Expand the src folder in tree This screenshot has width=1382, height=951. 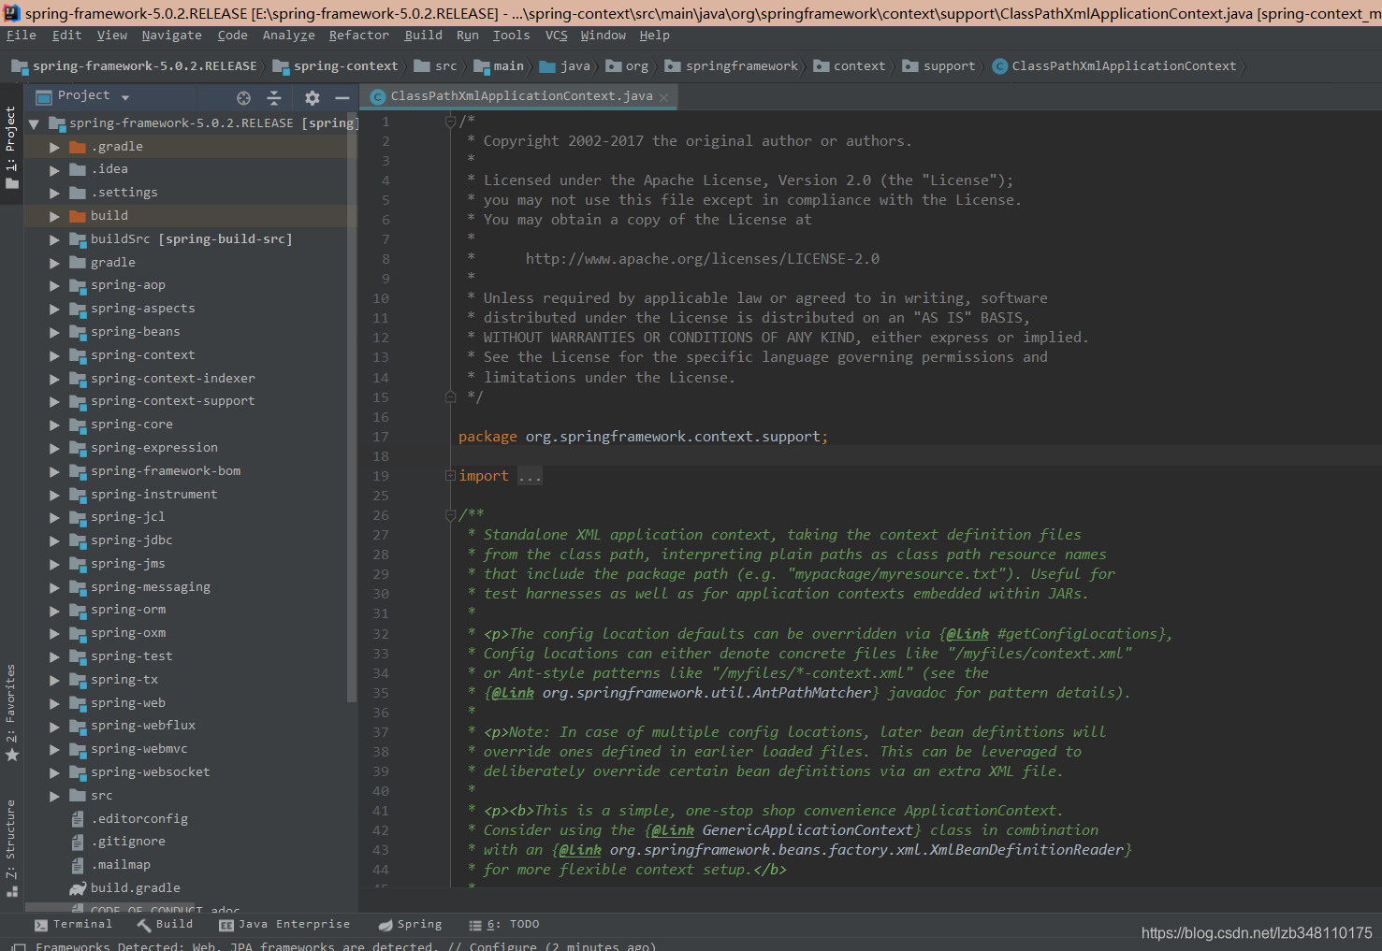[x=54, y=796]
